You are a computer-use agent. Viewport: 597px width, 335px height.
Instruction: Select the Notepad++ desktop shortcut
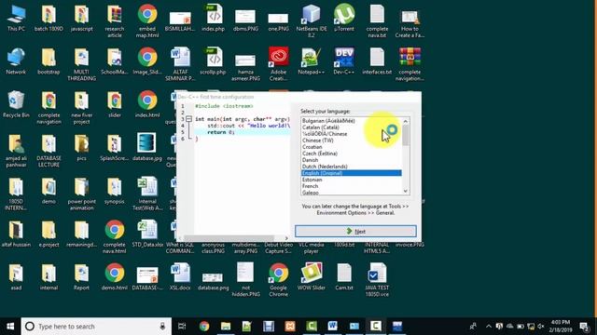coord(311,61)
